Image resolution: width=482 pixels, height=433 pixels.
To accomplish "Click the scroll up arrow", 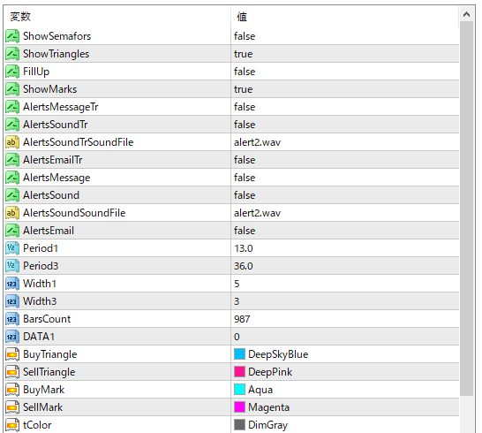I will pyautogui.click(x=466, y=14).
